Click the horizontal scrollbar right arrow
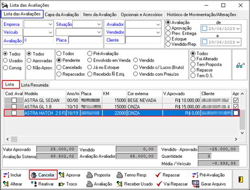 click(236, 139)
